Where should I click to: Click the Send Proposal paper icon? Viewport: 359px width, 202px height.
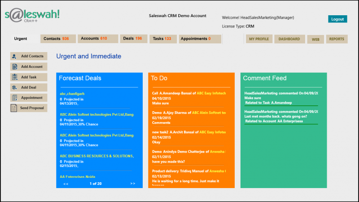point(14,108)
